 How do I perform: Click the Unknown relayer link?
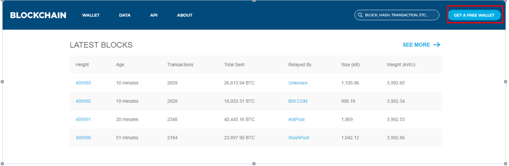coord(298,83)
